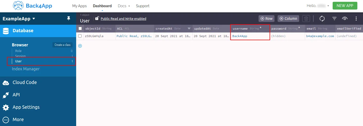Click the Back4App logo

(x=32, y=6)
